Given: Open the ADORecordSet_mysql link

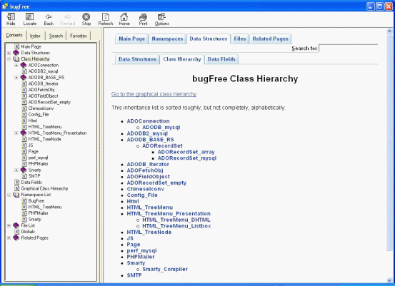Looking at the screenshot, I should pos(187,158).
